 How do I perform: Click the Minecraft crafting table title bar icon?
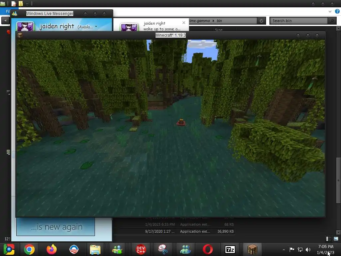[20, 35]
